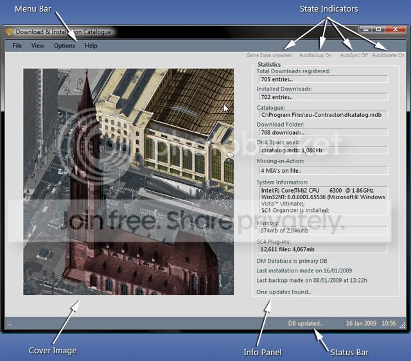Viewport: 411px width, 361px height.
Task: Click the cover image of the church
Action: [x=128, y=182]
